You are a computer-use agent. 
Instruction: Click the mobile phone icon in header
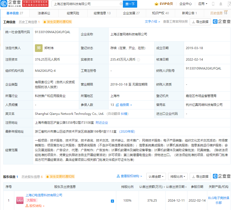tap(213, 4)
